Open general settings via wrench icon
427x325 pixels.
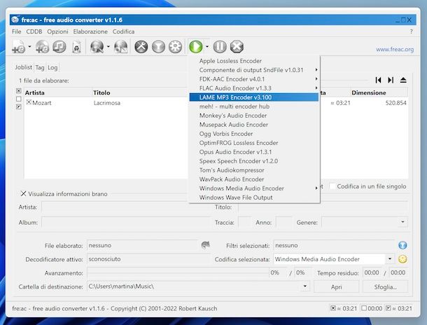click(141, 47)
